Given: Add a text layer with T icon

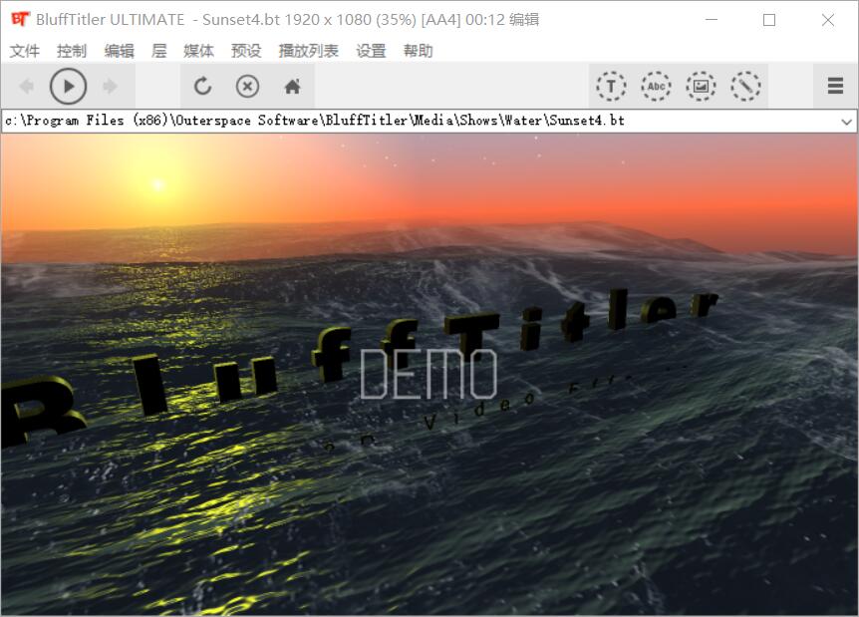Looking at the screenshot, I should (611, 86).
